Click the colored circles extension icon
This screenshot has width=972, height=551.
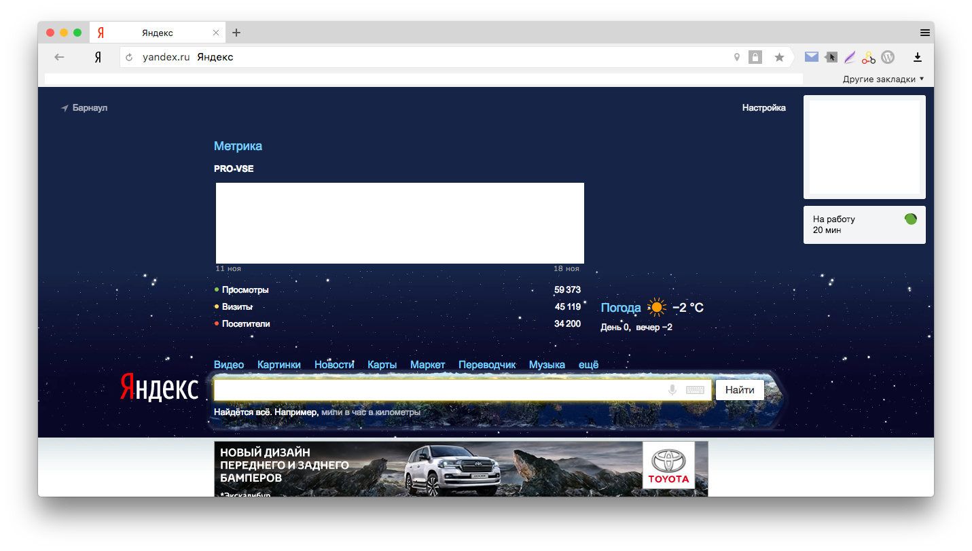[868, 57]
